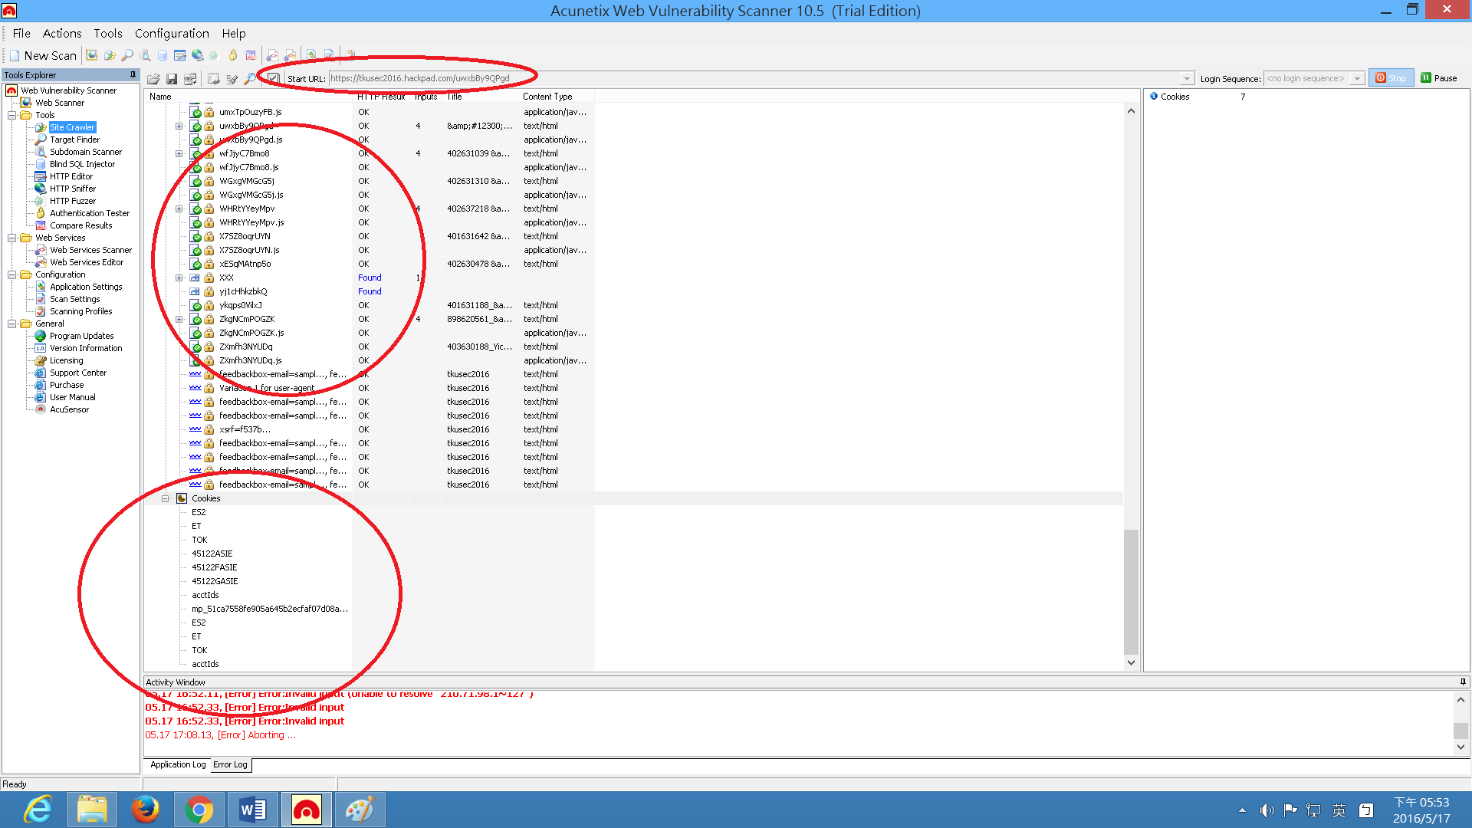
Task: Select Web Services Scanner in Tools Explorer
Action: pos(90,250)
